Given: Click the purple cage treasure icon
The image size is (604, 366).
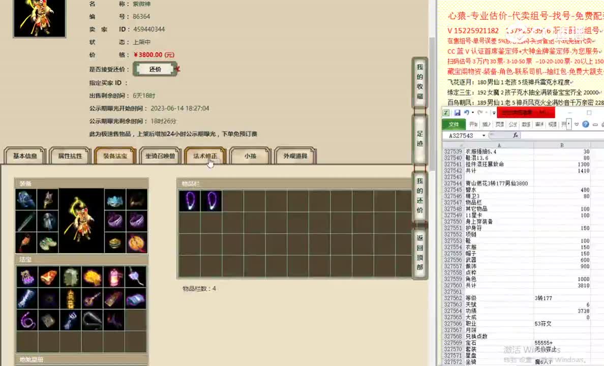Looking at the screenshot, I should coord(27,277).
